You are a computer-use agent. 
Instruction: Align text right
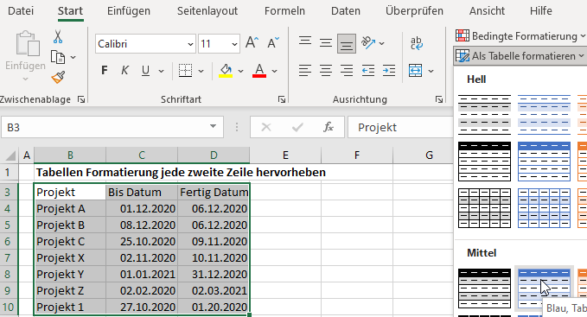(x=347, y=70)
